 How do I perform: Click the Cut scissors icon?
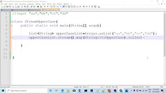(x=22, y=6)
